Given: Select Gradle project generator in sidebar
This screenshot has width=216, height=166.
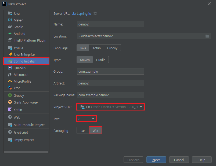Looking at the screenshot, I should 26,27.
